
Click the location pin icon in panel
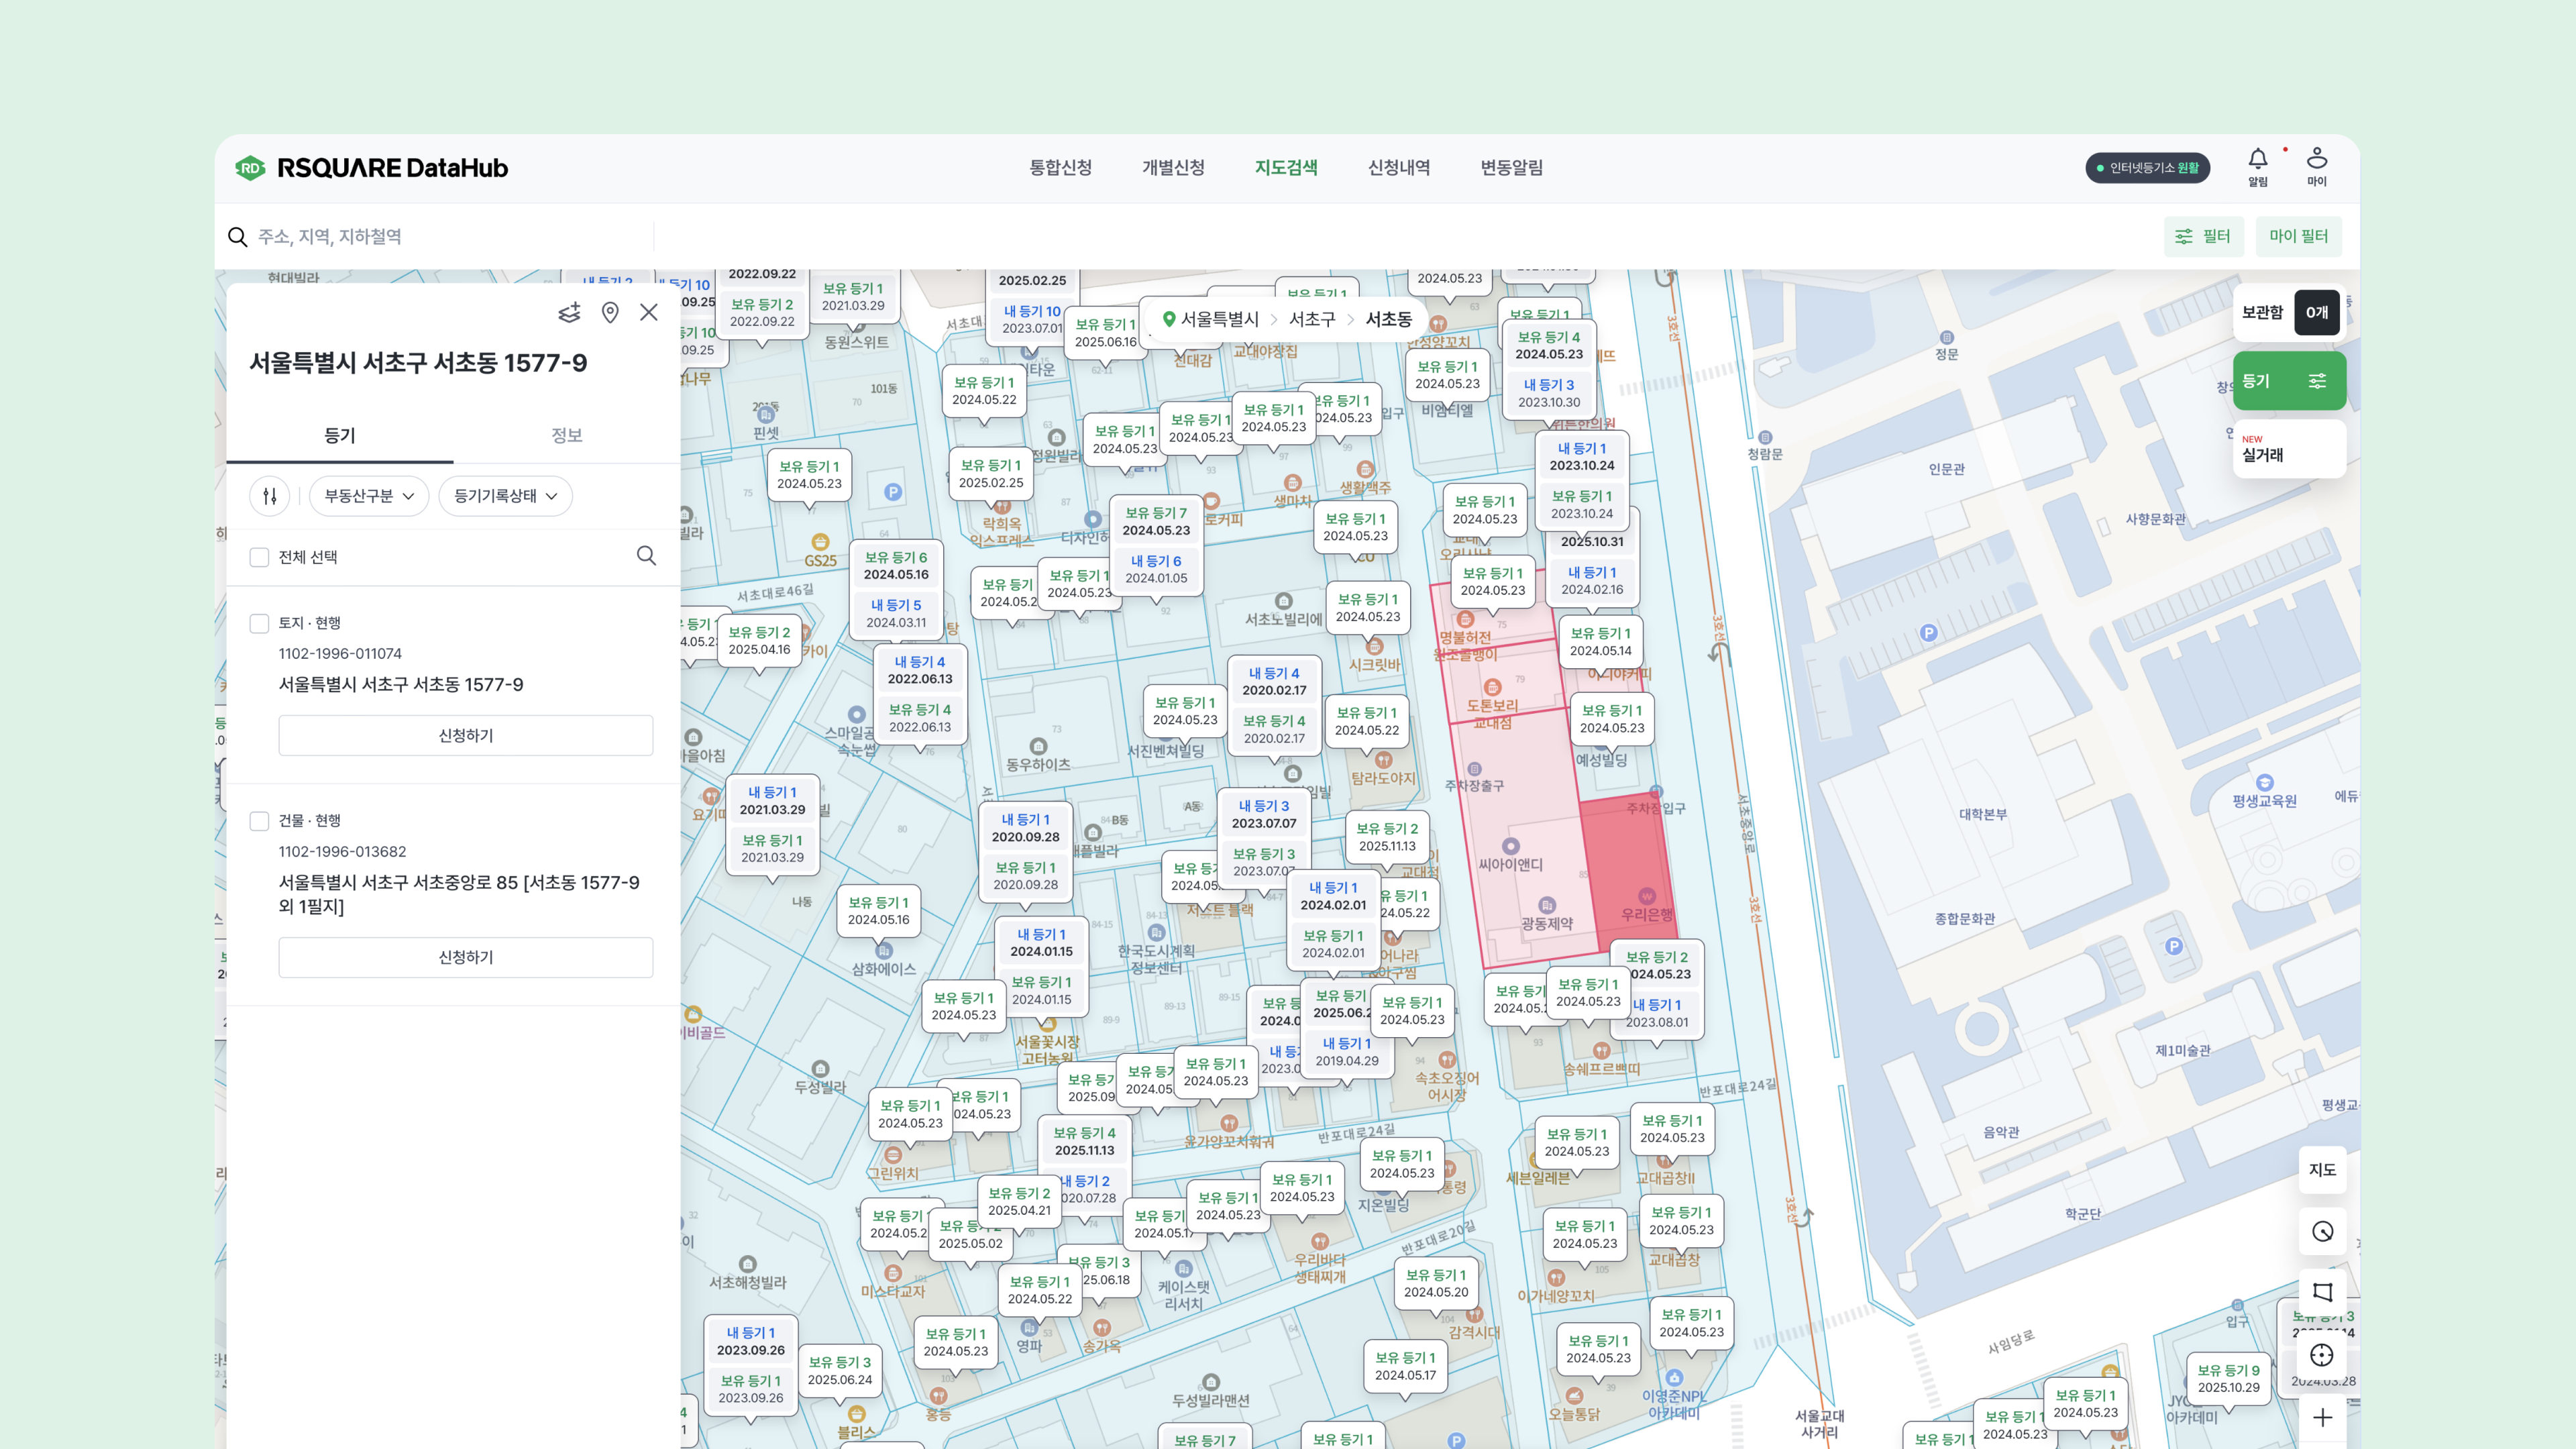coord(610,313)
